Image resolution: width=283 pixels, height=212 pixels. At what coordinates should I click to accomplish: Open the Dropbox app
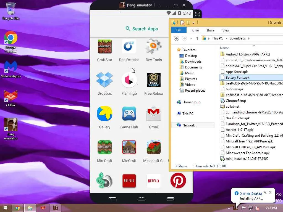(x=105, y=80)
